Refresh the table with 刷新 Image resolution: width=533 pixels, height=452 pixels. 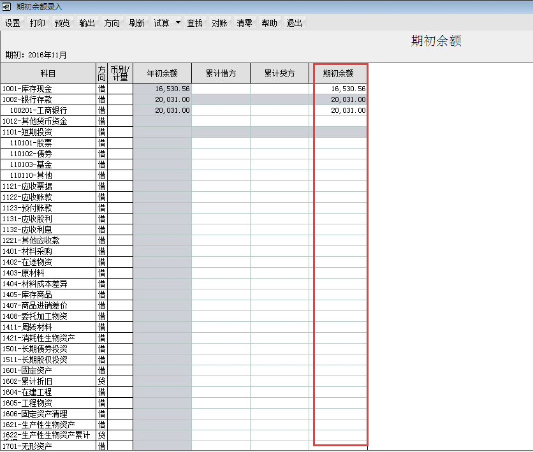pos(136,22)
